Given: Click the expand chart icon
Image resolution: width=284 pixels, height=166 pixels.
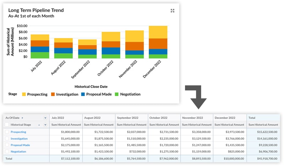Looking at the screenshot, I should (x=173, y=11).
